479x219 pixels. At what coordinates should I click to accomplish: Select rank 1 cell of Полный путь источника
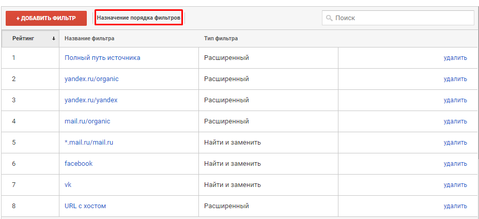(30, 58)
